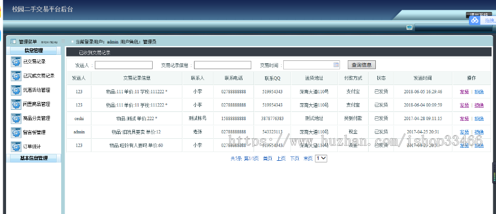Click the gear icon beside 闲置商品管理

[x=16, y=104]
